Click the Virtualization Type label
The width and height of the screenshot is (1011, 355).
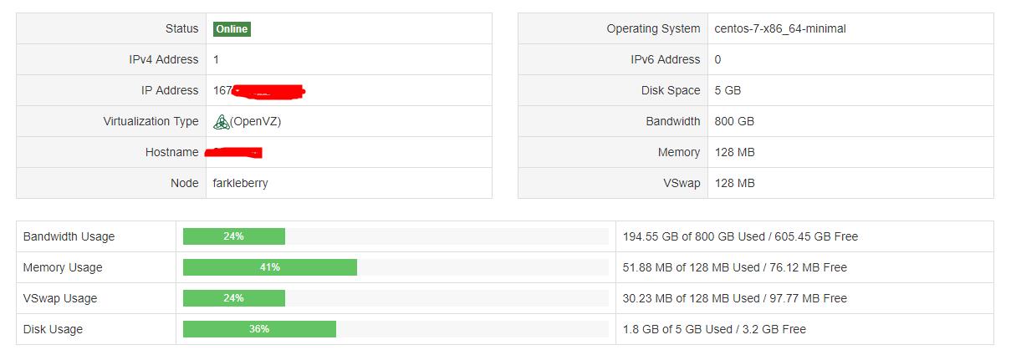151,121
